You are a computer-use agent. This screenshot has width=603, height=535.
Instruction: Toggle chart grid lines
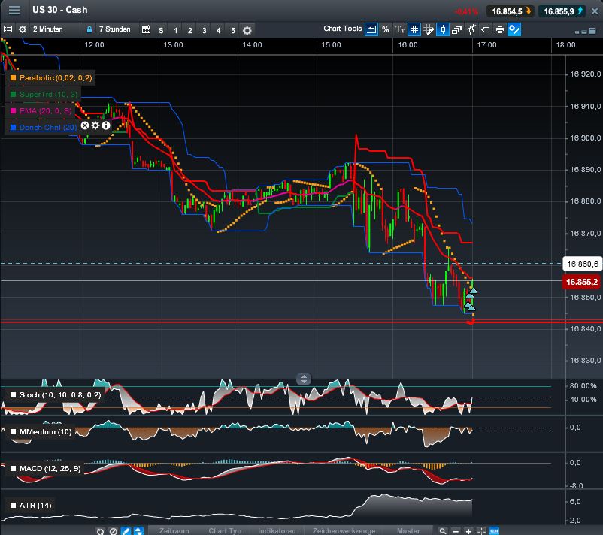tap(414, 29)
